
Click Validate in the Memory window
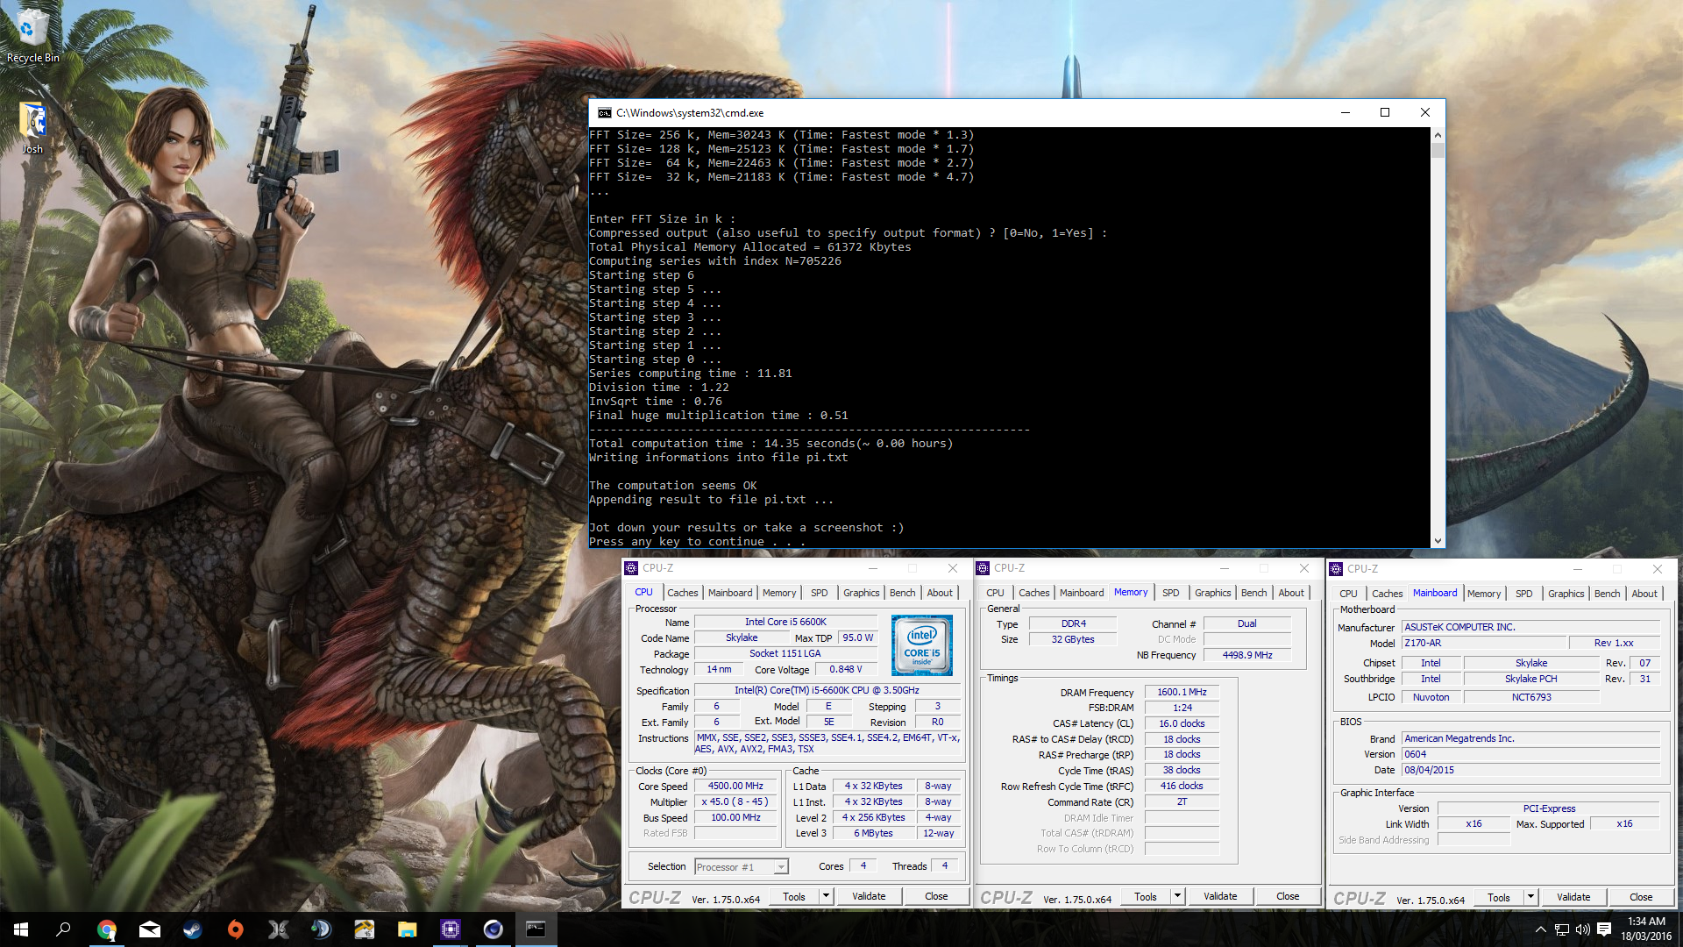click(1220, 896)
